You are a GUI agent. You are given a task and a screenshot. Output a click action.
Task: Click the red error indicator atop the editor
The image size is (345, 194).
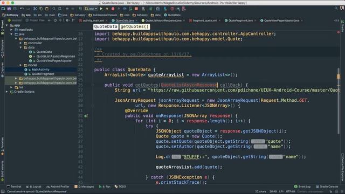pos(339,32)
